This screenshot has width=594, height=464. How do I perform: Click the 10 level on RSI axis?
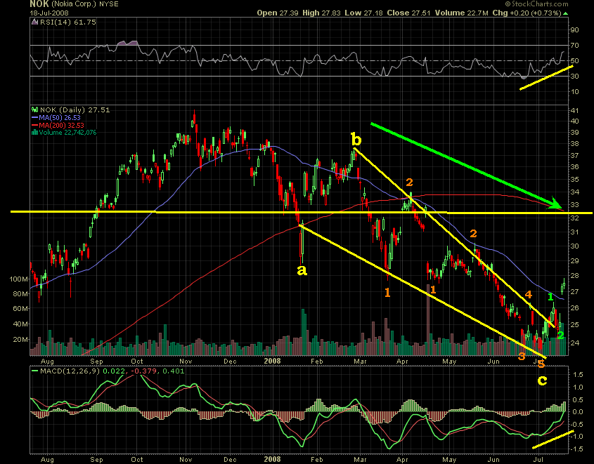tap(574, 91)
